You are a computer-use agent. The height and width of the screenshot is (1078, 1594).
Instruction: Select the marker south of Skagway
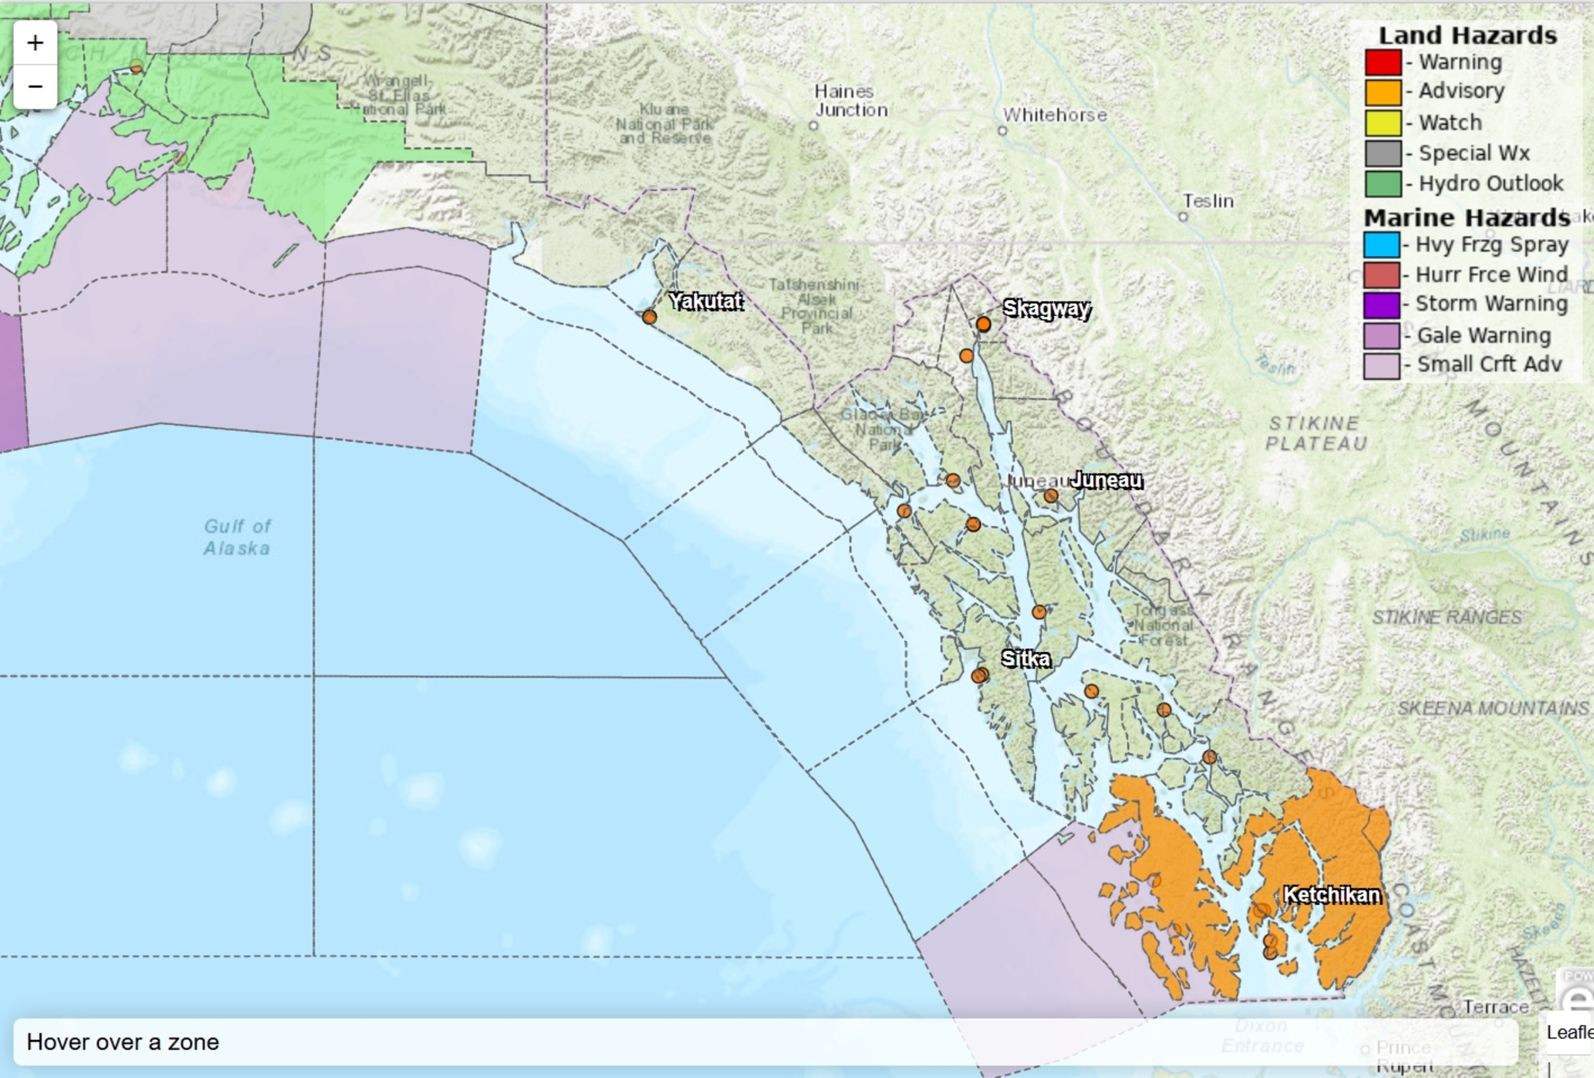coord(966,356)
